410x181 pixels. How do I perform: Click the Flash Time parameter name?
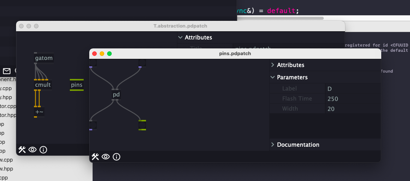[297, 99]
